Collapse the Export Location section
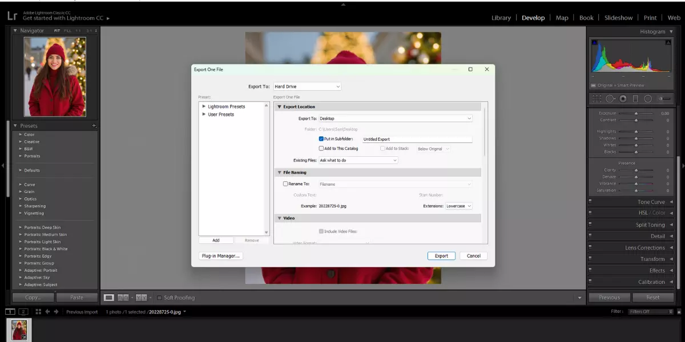 click(280, 107)
